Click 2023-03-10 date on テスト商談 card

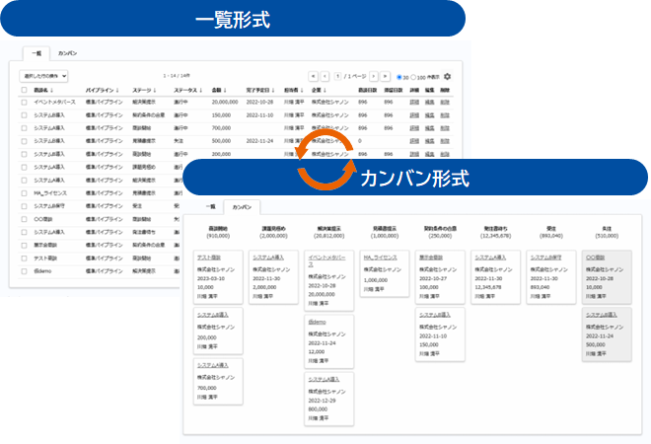click(211, 278)
